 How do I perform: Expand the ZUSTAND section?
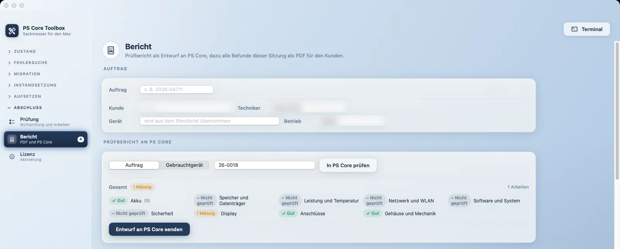pos(22,51)
